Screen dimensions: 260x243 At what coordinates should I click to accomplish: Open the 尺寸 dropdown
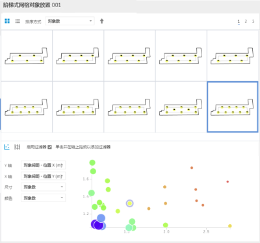[x=43, y=187]
